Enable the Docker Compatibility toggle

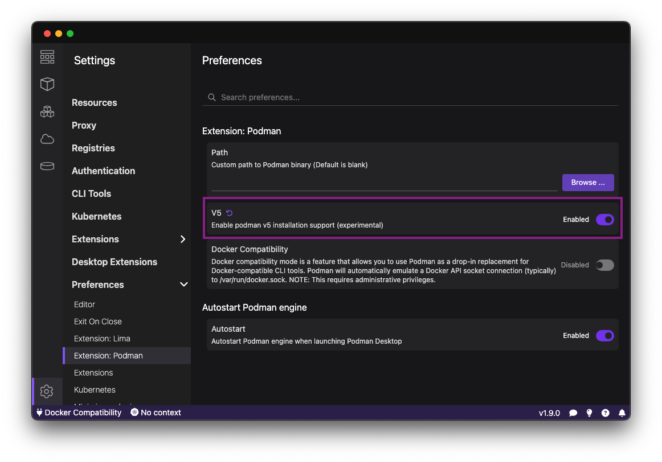point(604,265)
